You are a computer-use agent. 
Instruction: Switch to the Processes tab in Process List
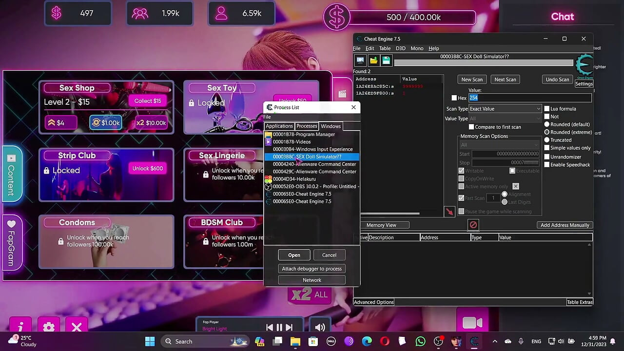click(307, 126)
